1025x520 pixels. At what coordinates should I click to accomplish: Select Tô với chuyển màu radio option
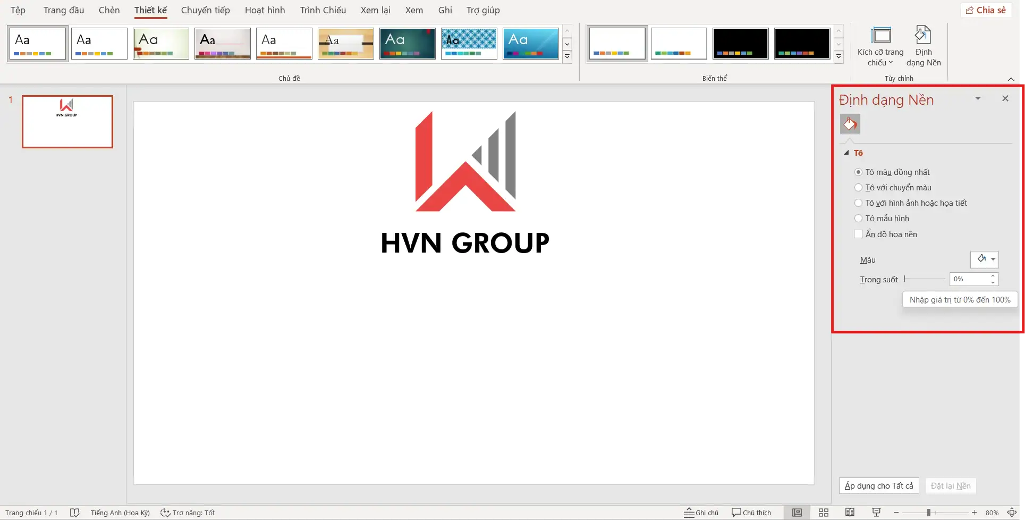858,188
